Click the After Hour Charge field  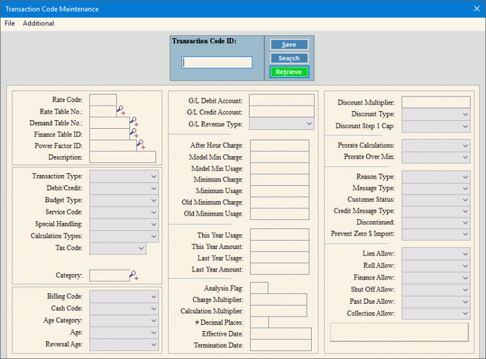tap(279, 146)
